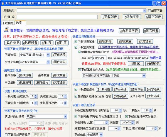The height and width of the screenshot is (137, 167).
Task: Click O图片命名 button beside 文件夹名称
Action: pos(59,62)
